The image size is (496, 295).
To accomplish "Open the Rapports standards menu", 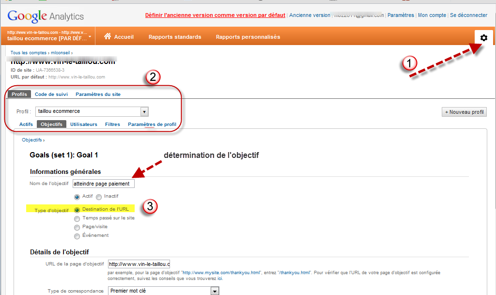I will coord(175,37).
